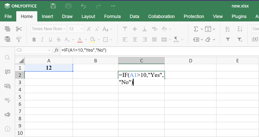Image resolution: width=259 pixels, height=137 pixels.
Task: Click the Save icon in the title bar
Action: [53, 6]
